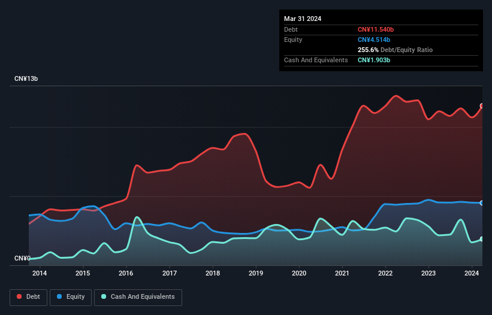Image resolution: width=492 pixels, height=315 pixels.
Task: Select the 2022 x-axis label
Action: (385, 273)
